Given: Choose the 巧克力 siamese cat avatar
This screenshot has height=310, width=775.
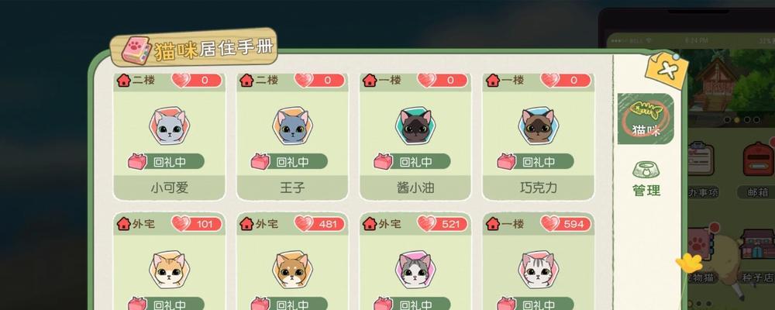Looking at the screenshot, I should pos(539,126).
